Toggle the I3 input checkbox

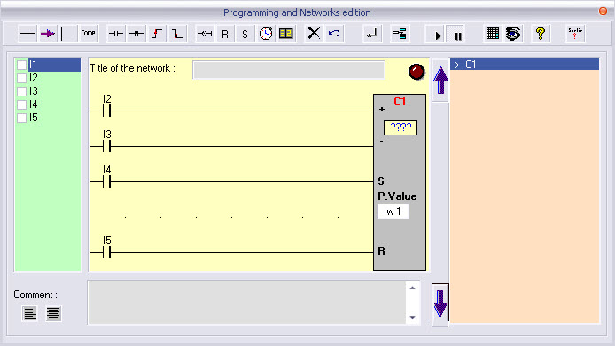(x=22, y=91)
